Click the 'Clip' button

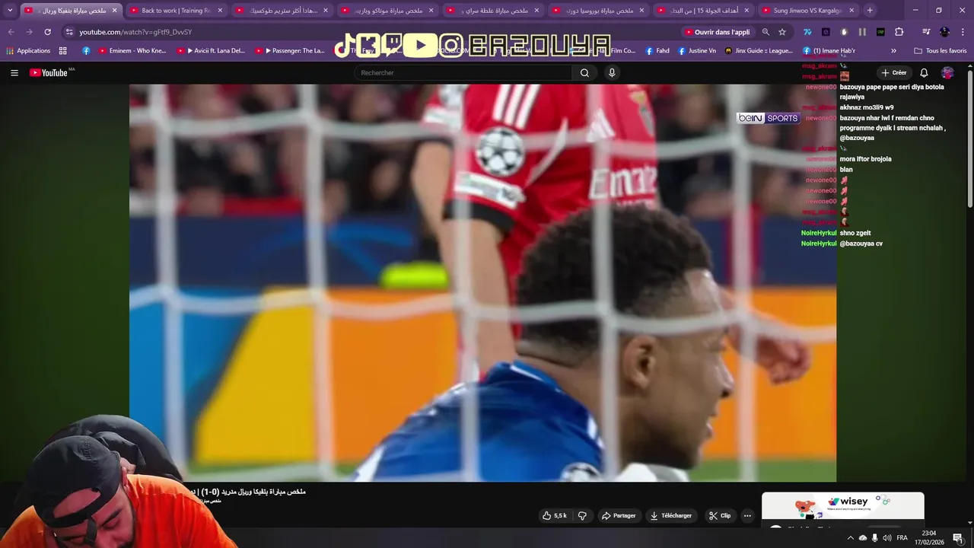[720, 515]
